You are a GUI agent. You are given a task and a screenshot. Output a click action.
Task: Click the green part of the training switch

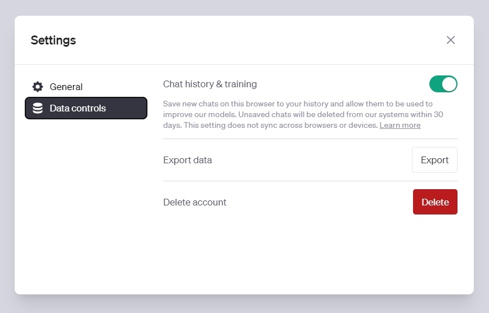pos(436,84)
